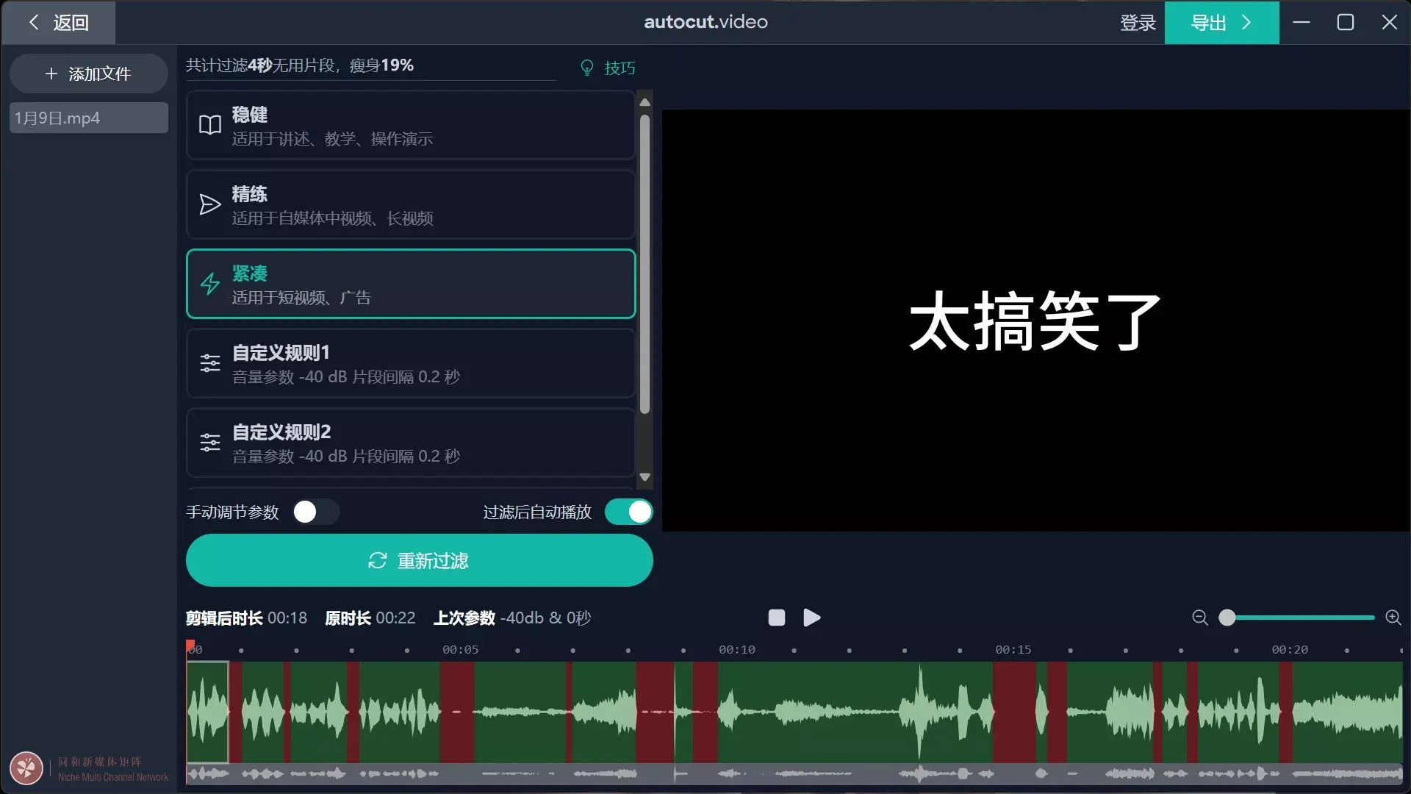The width and height of the screenshot is (1411, 794).
Task: Click the 登录 login link
Action: pyautogui.click(x=1138, y=23)
